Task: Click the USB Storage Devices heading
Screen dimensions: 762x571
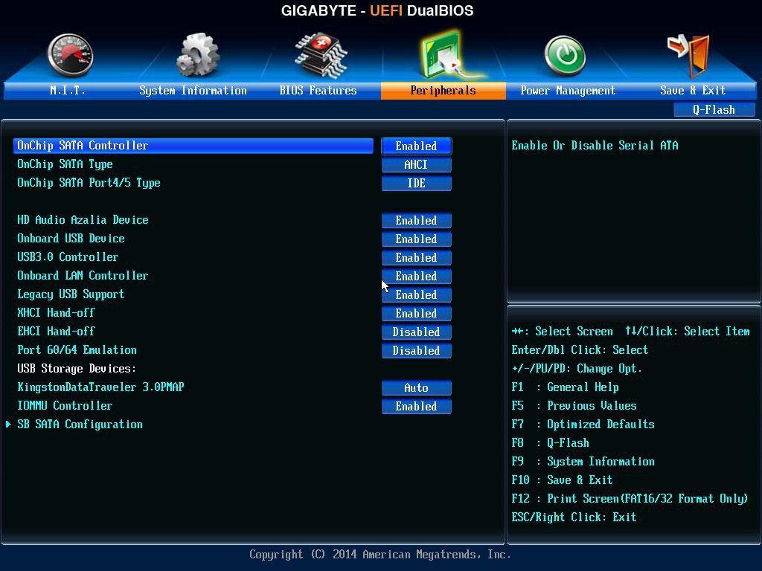Action: tap(77, 369)
